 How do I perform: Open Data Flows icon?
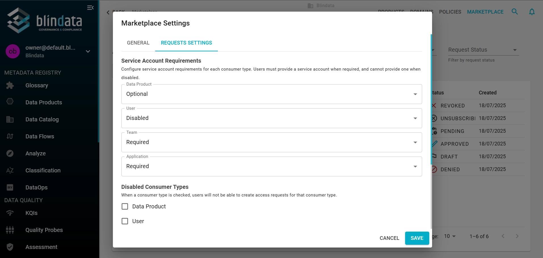pos(10,136)
